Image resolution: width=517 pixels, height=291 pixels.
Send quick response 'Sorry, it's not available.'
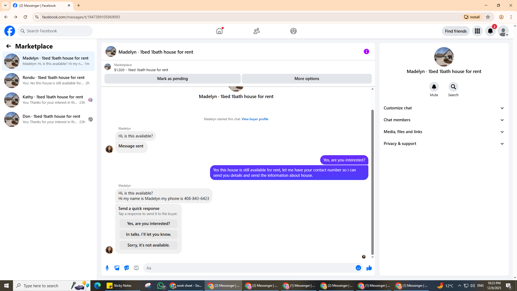pyautogui.click(x=149, y=245)
